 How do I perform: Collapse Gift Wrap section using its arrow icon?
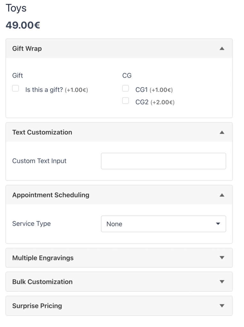pos(222,49)
